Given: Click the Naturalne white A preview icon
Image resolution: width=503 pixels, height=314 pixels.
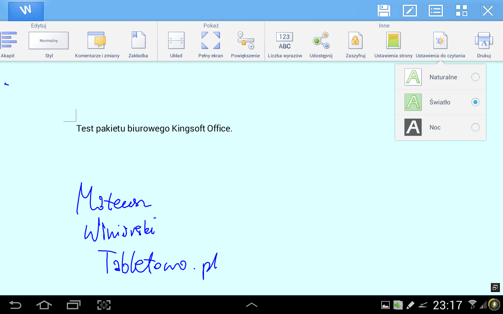Looking at the screenshot, I should (x=413, y=77).
